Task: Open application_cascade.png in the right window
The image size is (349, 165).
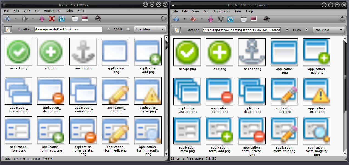Action: pyautogui.click(x=187, y=91)
